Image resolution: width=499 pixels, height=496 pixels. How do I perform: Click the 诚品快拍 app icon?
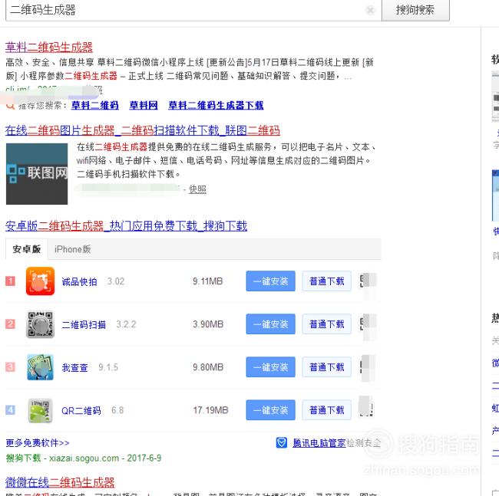coord(40,281)
